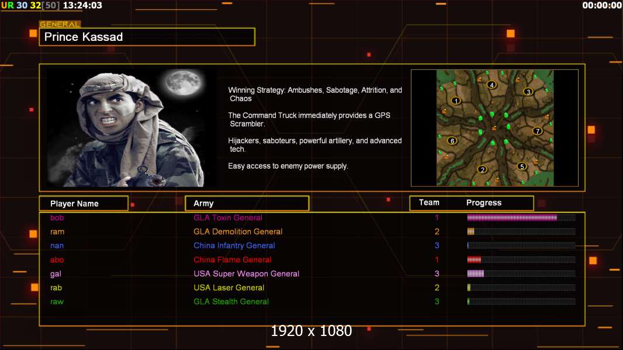Click the GLA Demolition General army entry
623x350 pixels.
(x=238, y=232)
